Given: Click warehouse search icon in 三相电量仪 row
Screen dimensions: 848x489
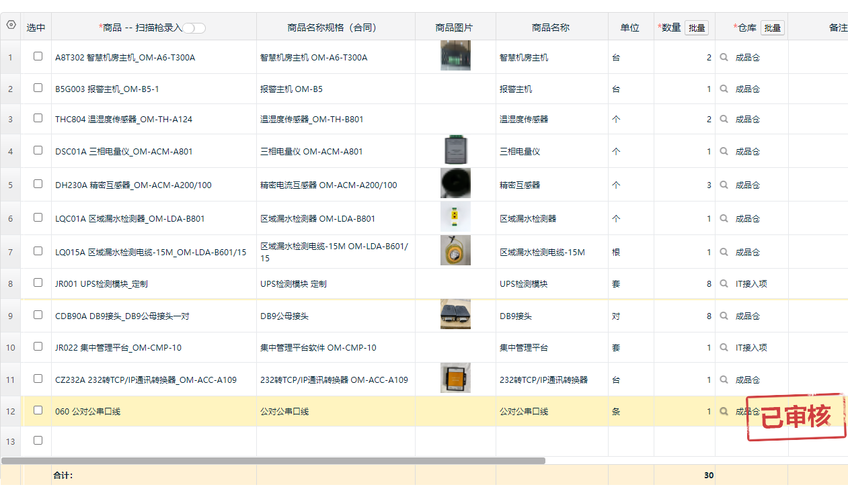Looking at the screenshot, I should click(x=724, y=152).
